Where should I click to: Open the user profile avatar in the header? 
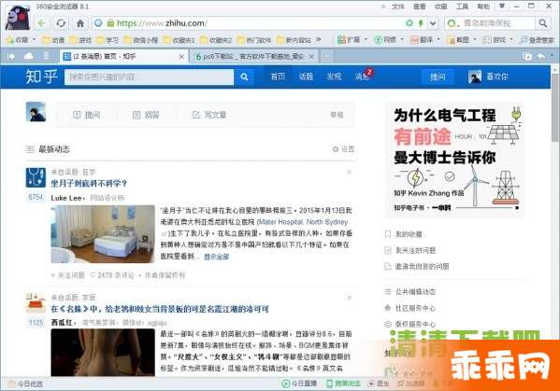click(x=475, y=77)
